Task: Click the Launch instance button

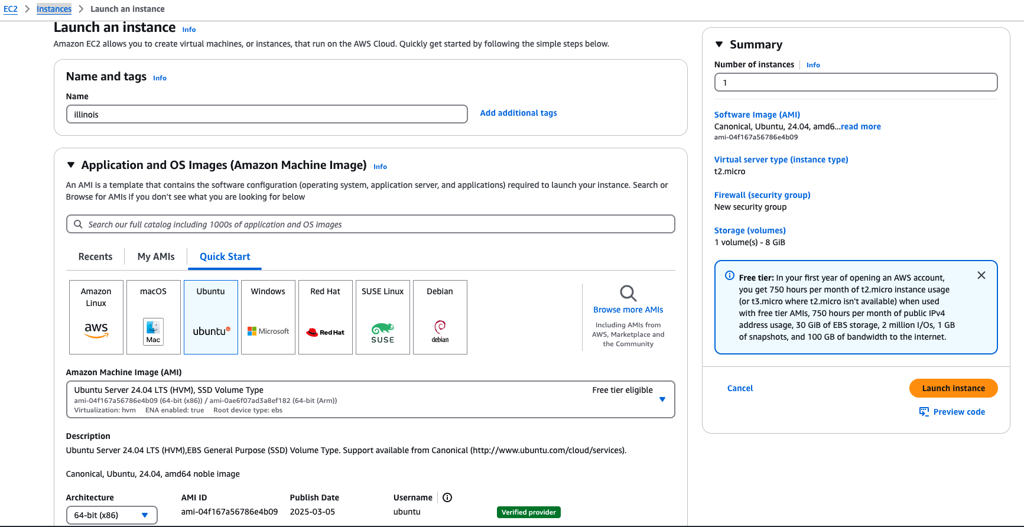Action: (x=954, y=388)
